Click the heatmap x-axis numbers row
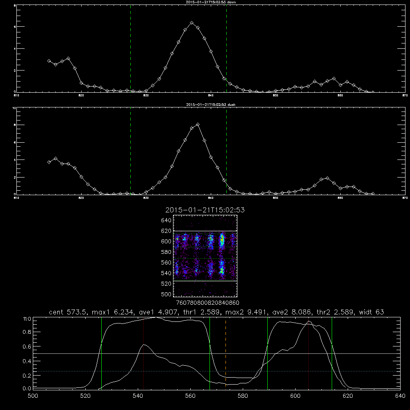 [207, 303]
